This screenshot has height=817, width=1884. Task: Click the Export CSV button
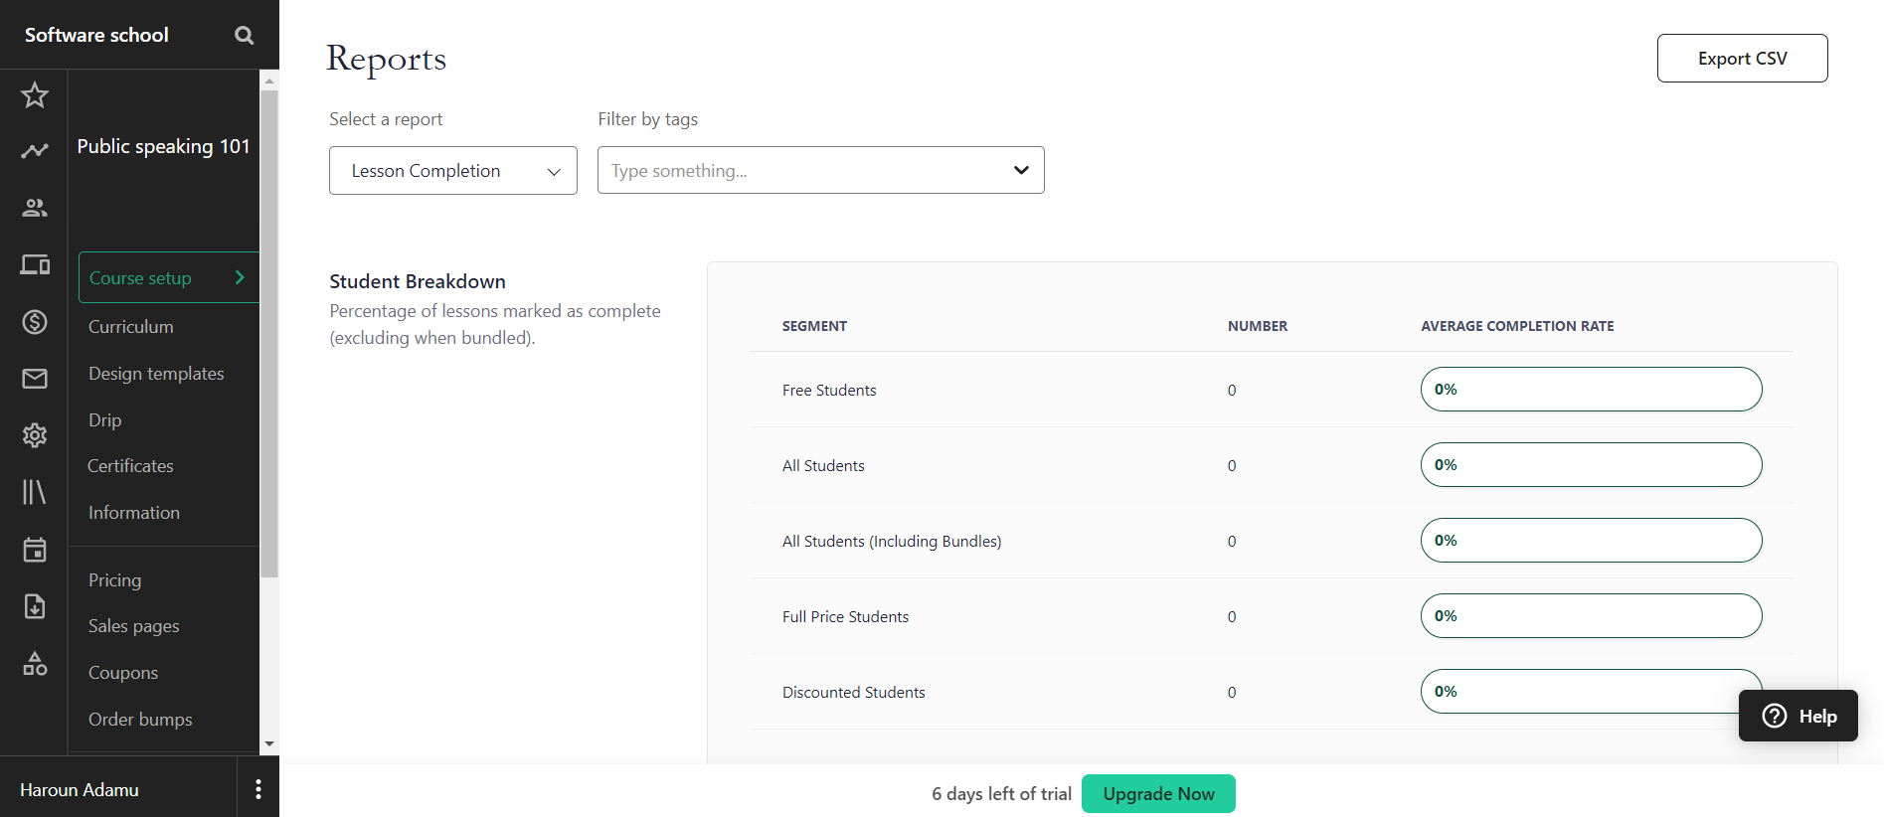tap(1742, 59)
